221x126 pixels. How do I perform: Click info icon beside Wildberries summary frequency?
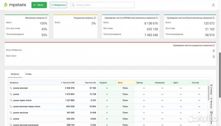(157, 18)
